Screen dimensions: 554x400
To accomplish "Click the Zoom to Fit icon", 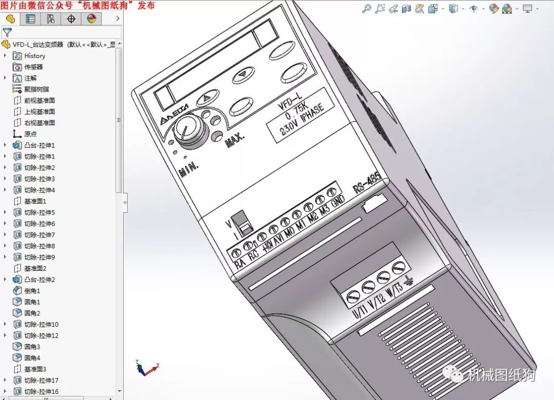I will tap(367, 9).
